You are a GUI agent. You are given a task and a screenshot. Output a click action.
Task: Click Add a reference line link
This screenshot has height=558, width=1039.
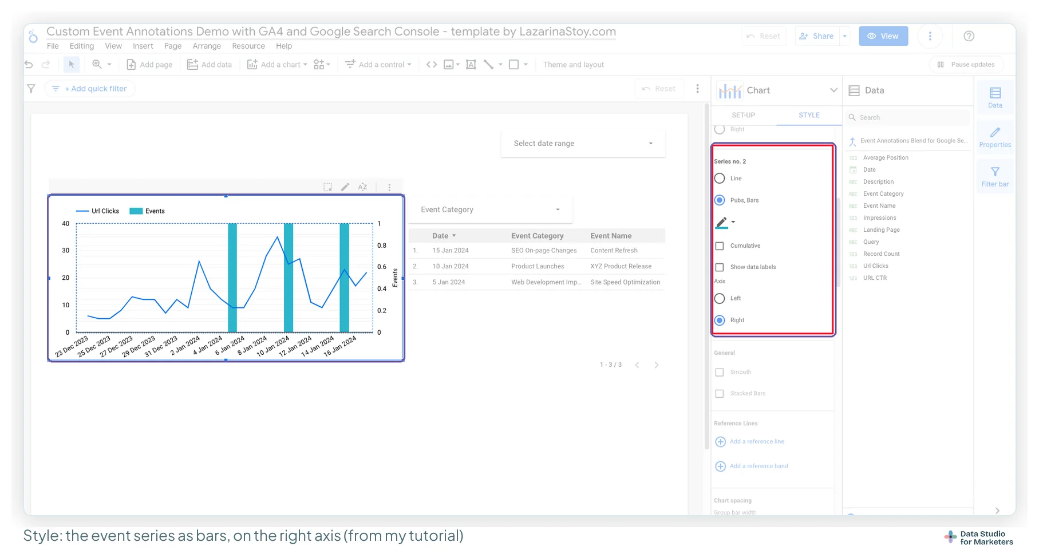(750, 442)
